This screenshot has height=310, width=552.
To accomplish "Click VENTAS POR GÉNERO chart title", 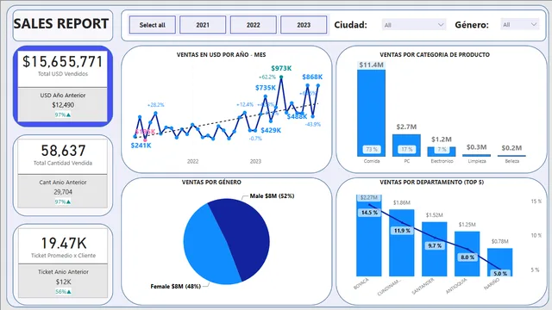I will tap(211, 182).
